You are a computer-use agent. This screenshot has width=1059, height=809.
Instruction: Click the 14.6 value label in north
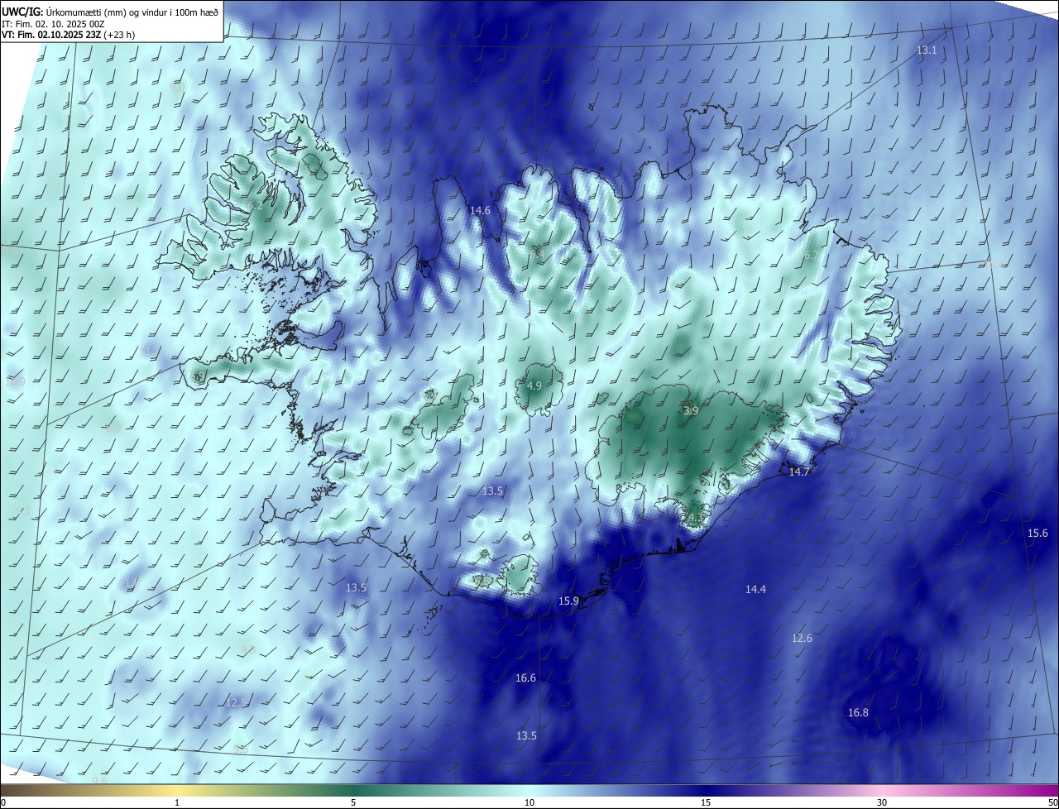[480, 211]
